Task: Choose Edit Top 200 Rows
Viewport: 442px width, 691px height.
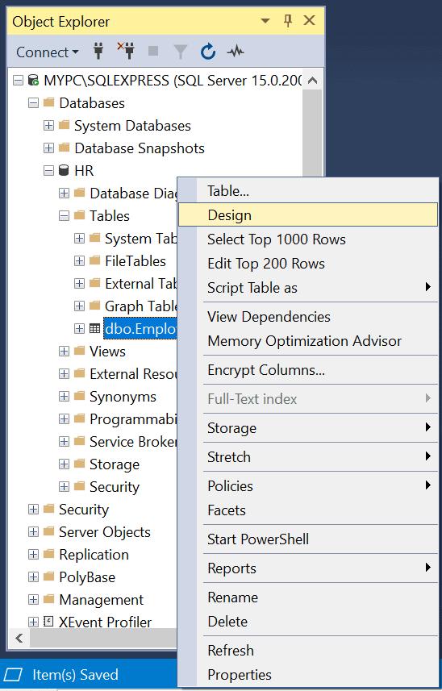Action: click(x=308, y=264)
